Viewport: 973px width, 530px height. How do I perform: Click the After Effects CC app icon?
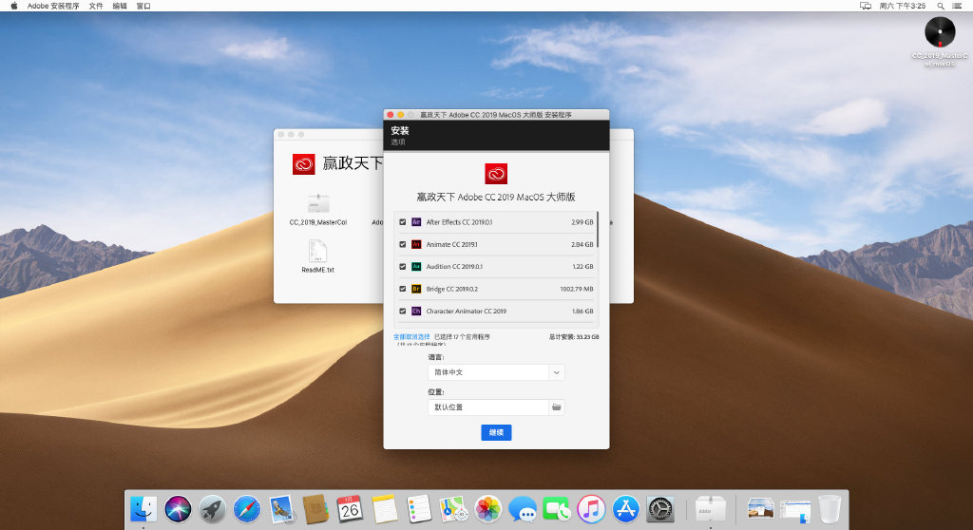[416, 222]
